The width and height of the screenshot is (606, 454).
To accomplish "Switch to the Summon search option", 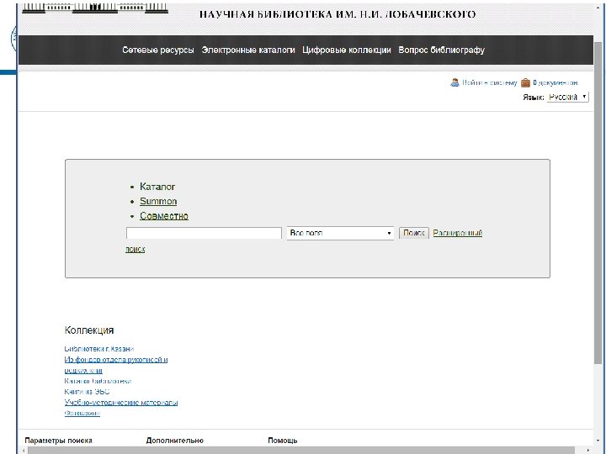I will tap(158, 202).
